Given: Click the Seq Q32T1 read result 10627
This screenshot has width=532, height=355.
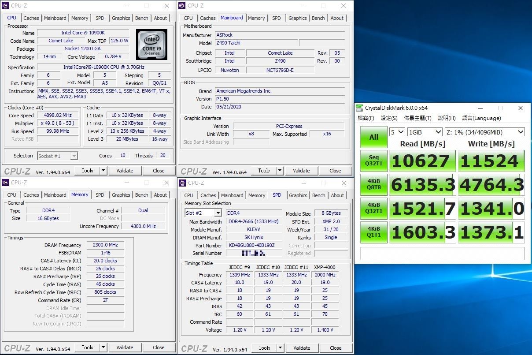Looking at the screenshot, I should [422, 161].
